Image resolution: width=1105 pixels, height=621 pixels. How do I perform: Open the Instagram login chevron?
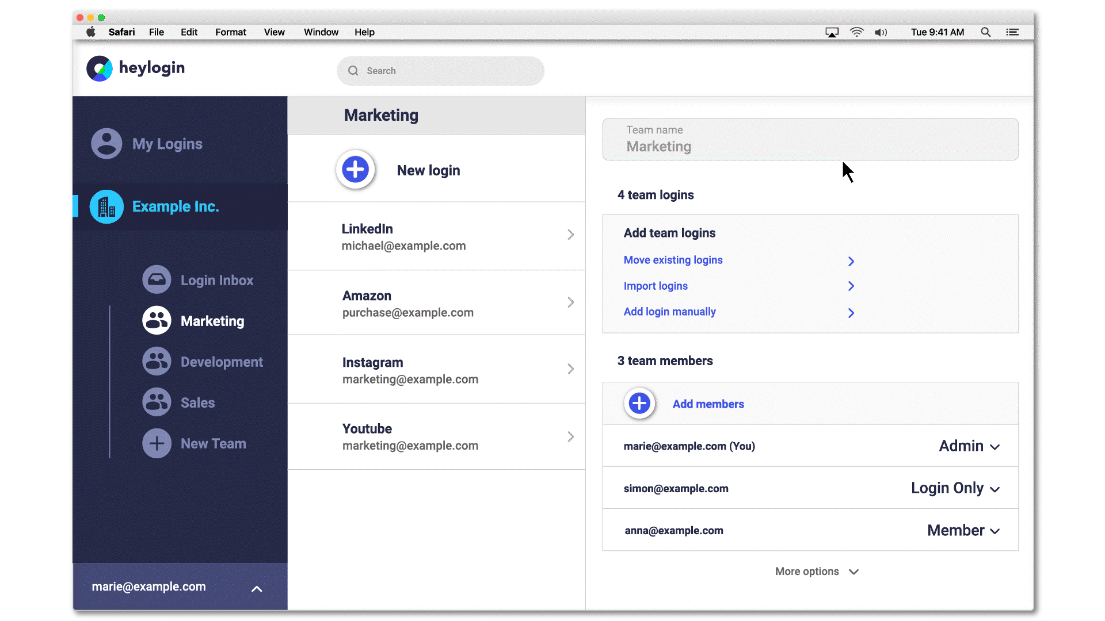570,369
